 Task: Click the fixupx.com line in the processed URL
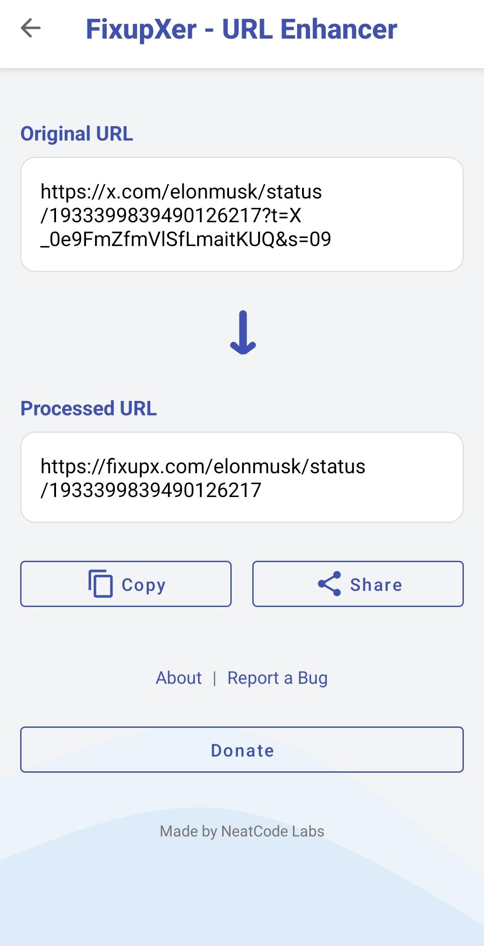point(203,466)
